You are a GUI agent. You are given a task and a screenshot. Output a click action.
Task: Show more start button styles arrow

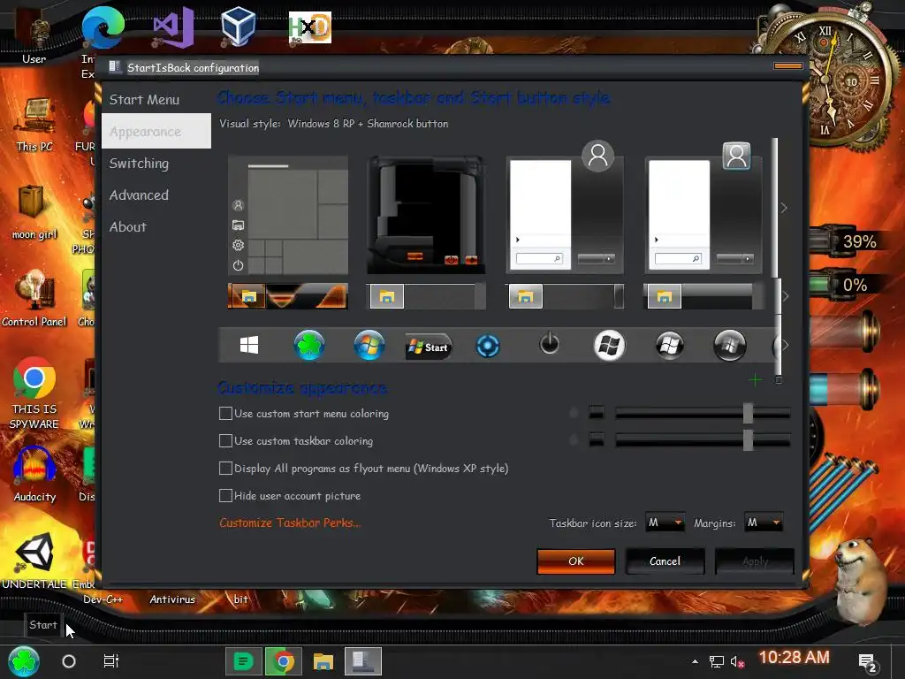pyautogui.click(x=785, y=345)
